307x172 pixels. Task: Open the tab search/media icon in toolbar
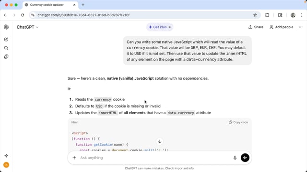280,15
